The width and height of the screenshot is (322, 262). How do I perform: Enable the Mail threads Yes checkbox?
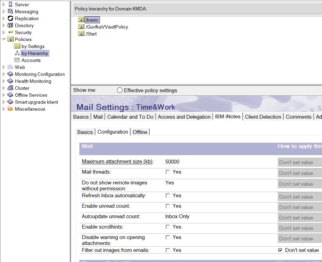168,172
